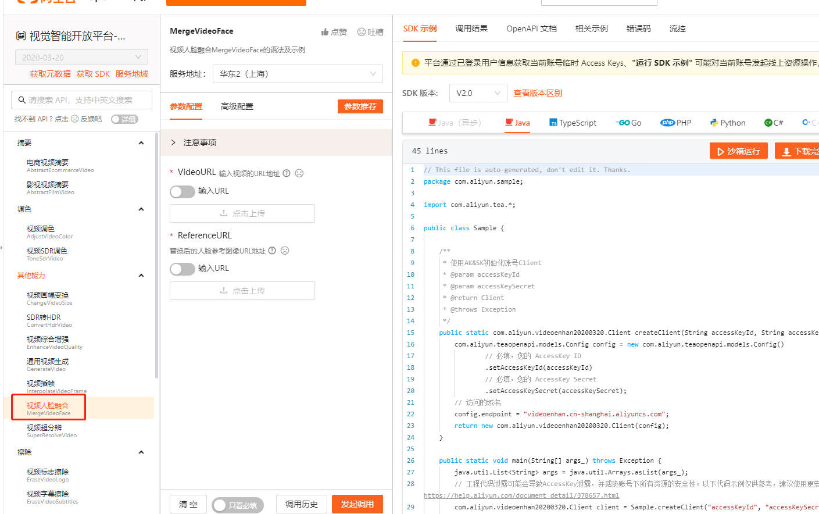Open the 流控 tab
Screen dimensions: 819x514
pos(677,28)
